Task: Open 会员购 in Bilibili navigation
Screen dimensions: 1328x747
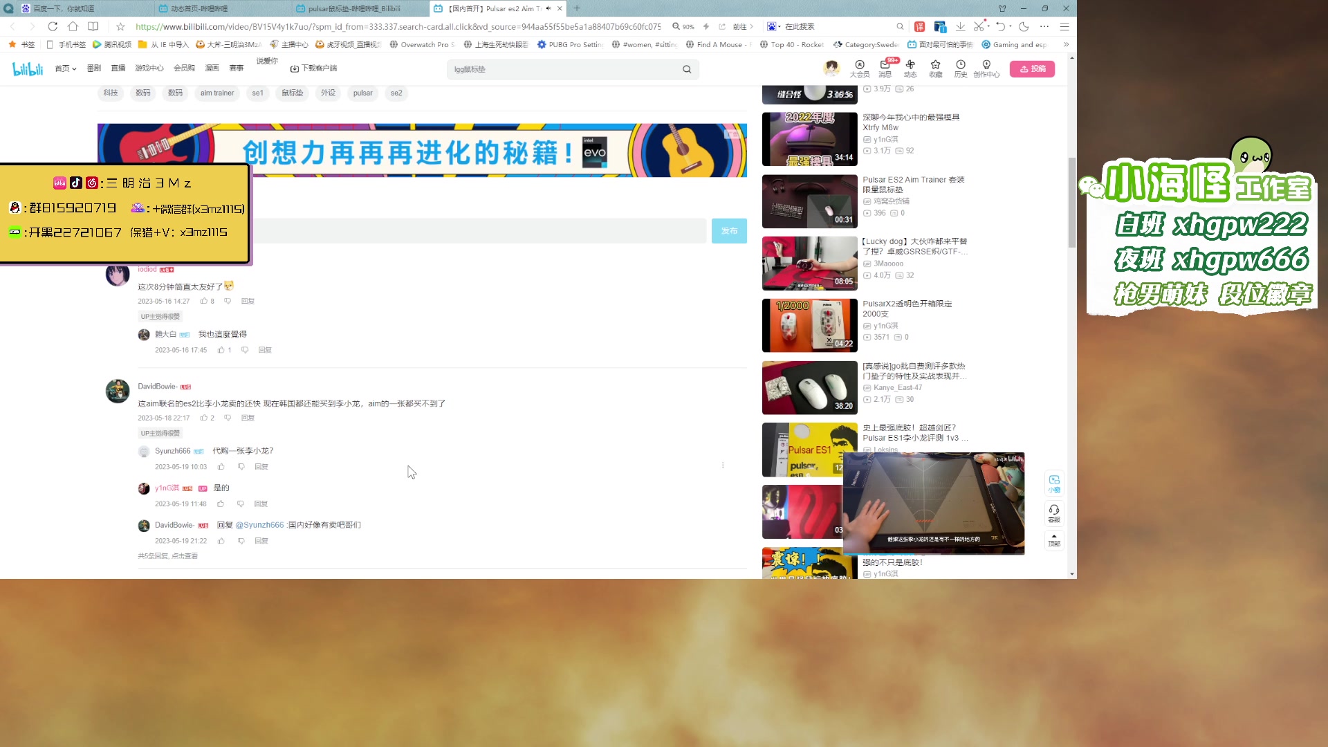Action: click(184, 68)
